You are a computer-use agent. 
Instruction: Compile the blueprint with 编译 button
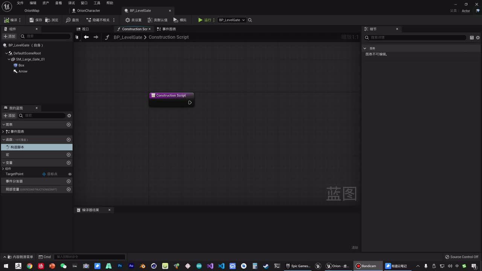[x=11, y=20]
